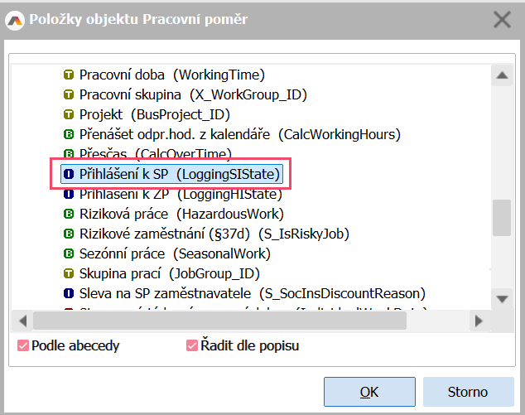Click the vertical scrollbar thumb

[x=501, y=218]
